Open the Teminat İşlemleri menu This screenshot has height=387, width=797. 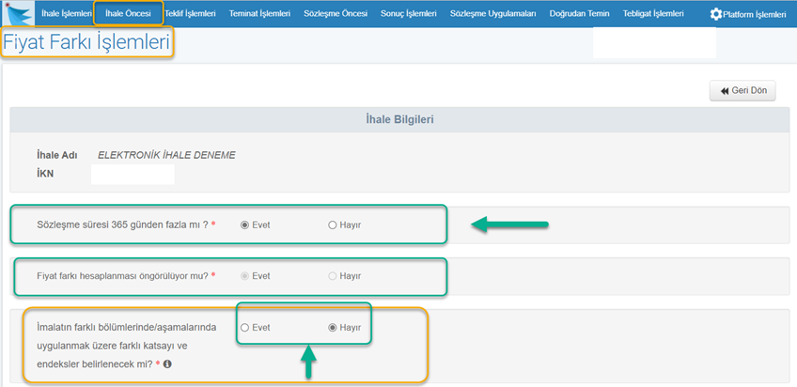259,14
